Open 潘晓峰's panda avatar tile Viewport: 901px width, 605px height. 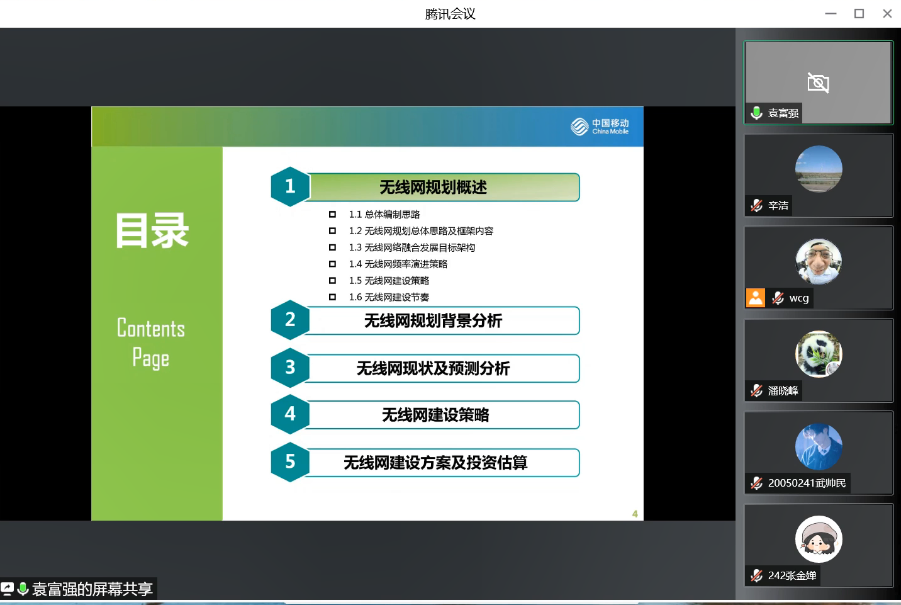pyautogui.click(x=818, y=354)
